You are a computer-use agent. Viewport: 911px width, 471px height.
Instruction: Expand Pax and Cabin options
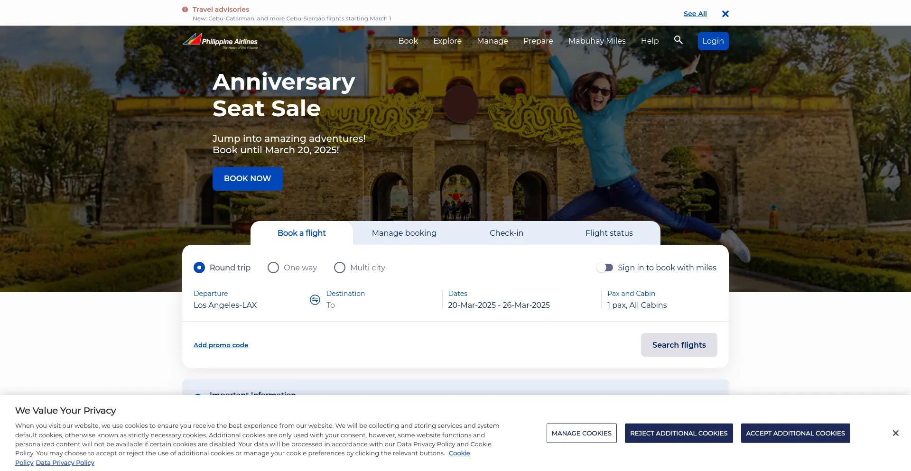click(637, 305)
